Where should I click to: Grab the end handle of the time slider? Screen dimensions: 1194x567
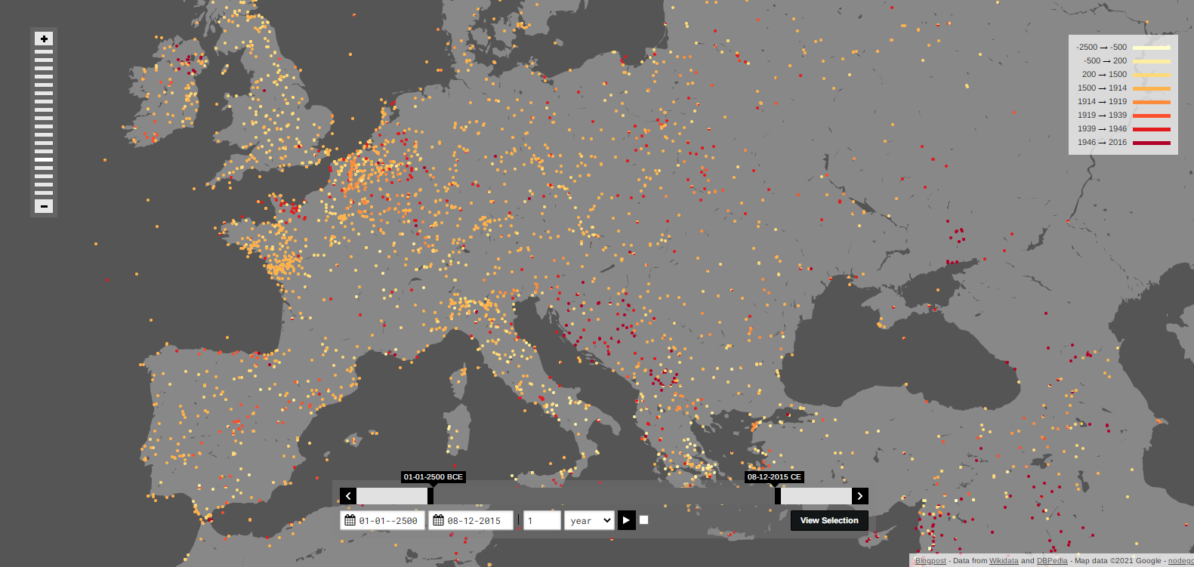(x=778, y=496)
